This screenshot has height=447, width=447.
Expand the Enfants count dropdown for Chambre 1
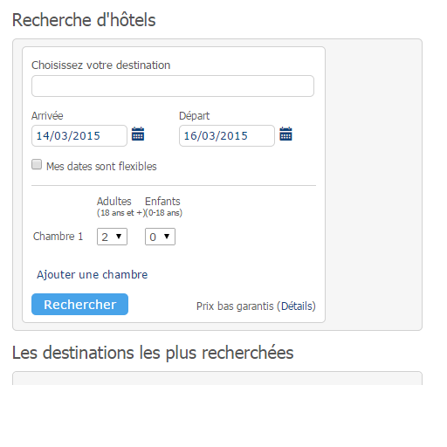click(160, 237)
